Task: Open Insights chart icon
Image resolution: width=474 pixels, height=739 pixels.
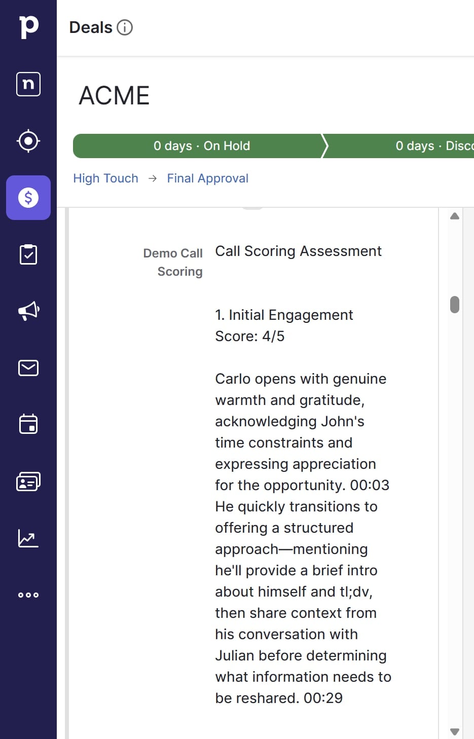Action: point(28,538)
